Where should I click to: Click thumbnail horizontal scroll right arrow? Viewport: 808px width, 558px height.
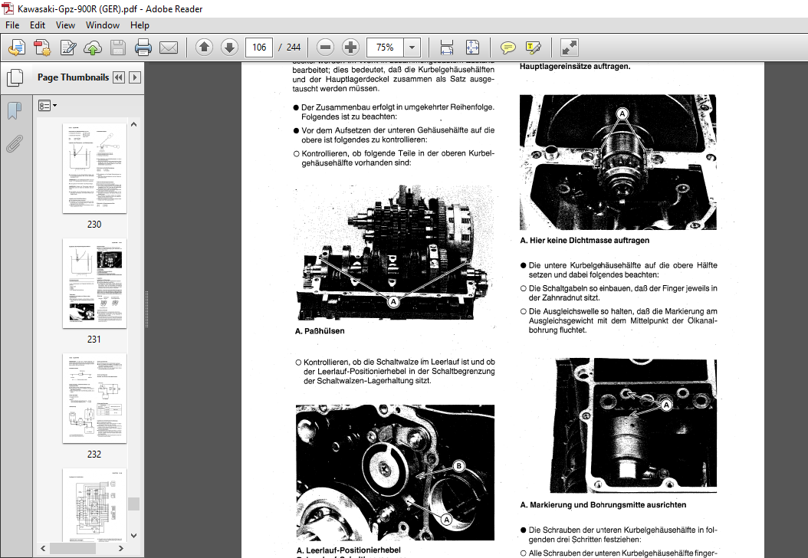coord(121,549)
